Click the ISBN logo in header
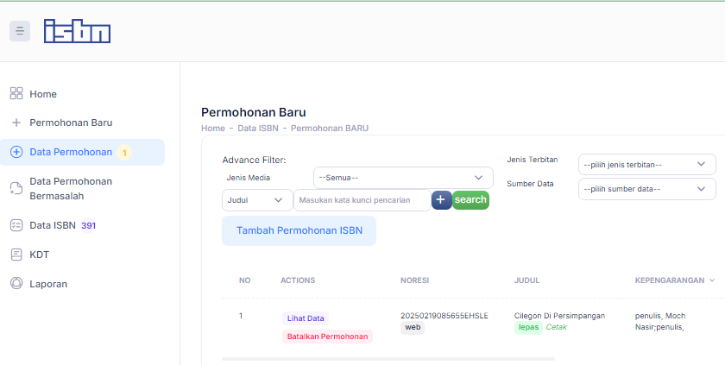 click(77, 31)
